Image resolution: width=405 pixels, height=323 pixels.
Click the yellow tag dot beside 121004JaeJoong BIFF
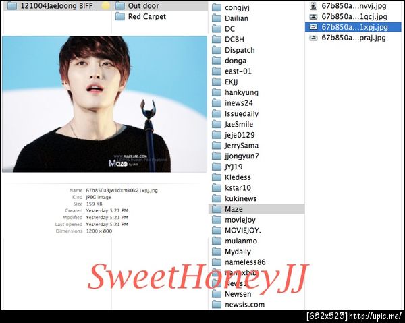105,6
